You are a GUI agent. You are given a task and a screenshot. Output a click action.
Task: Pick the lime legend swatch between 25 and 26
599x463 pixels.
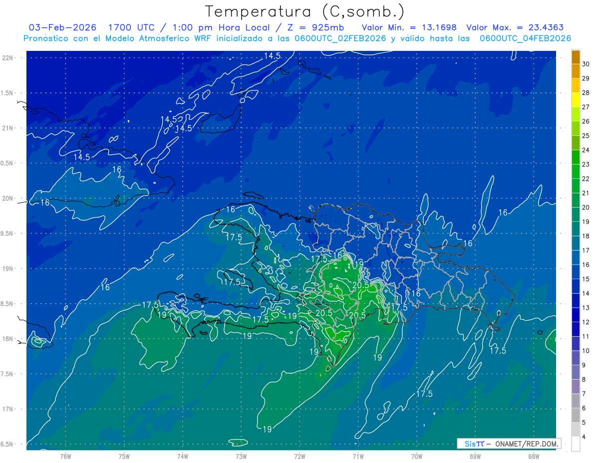tap(576, 128)
